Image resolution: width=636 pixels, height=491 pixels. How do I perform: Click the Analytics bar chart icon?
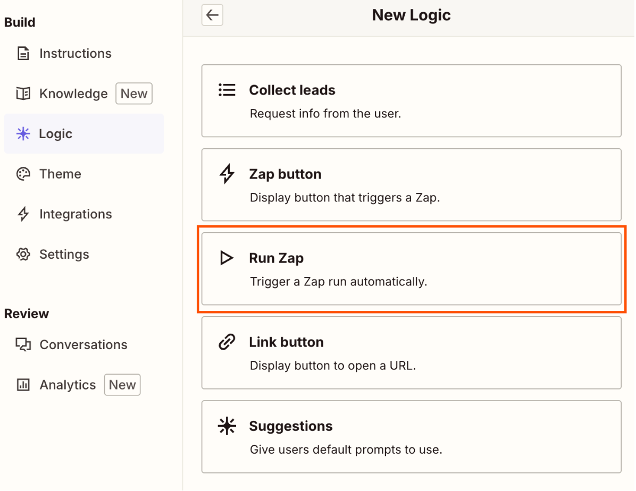[23, 385]
